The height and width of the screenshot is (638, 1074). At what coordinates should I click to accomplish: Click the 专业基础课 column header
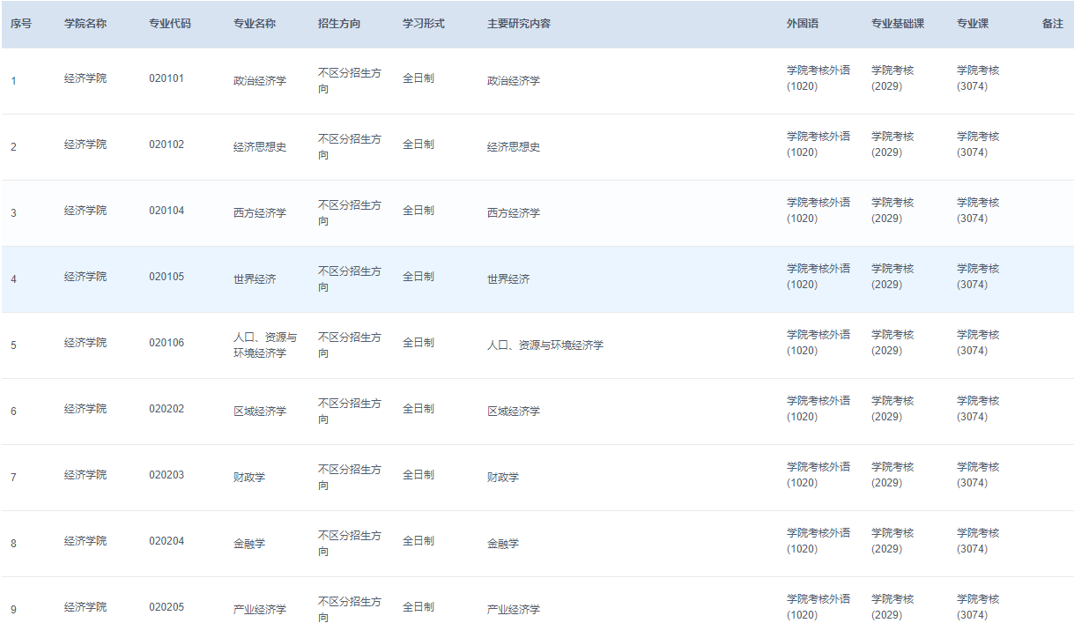pyautogui.click(x=897, y=24)
